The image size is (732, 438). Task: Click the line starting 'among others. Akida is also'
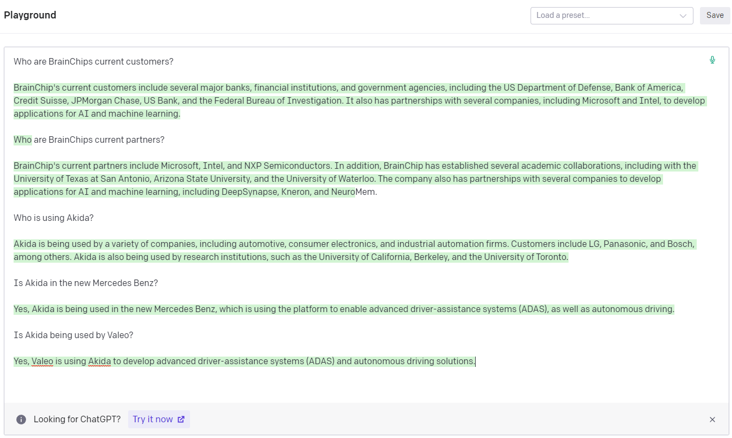[291, 257]
